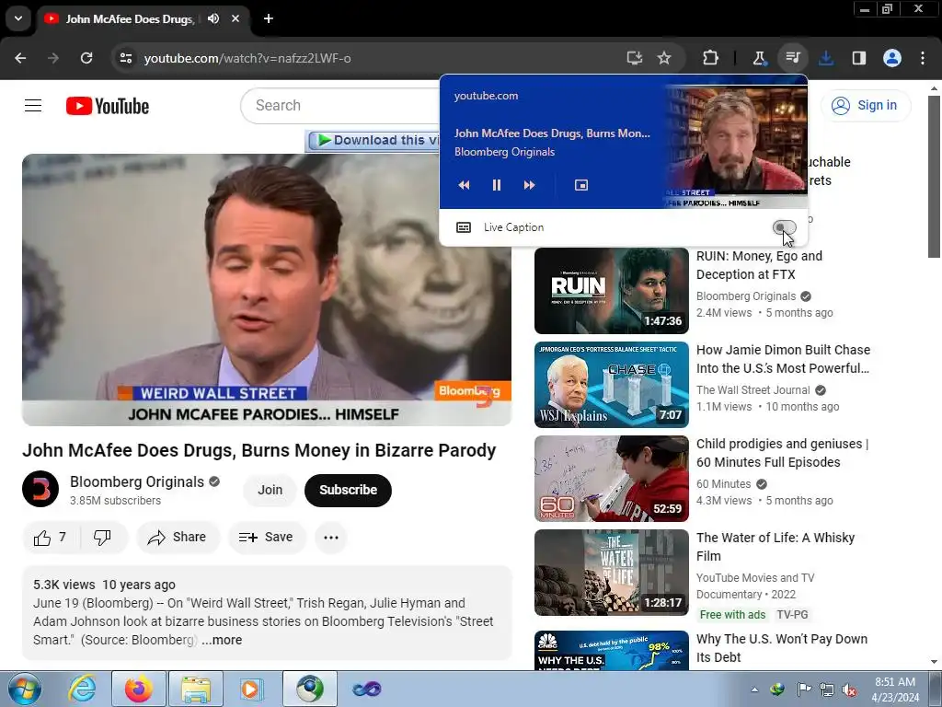The width and height of the screenshot is (942, 707).
Task: Expand description with ...more
Action: [222, 640]
